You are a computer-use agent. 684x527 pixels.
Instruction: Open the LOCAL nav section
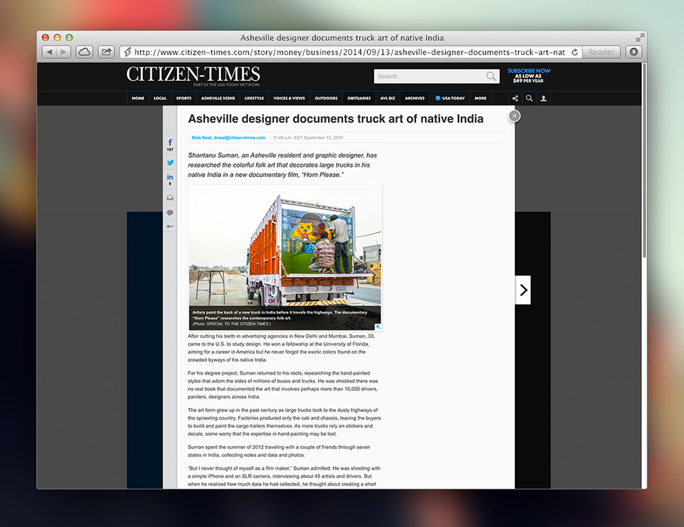[160, 98]
